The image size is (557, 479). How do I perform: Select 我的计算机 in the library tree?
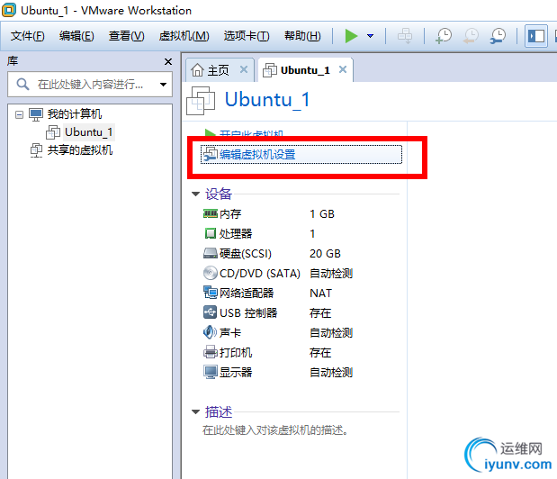[75, 114]
